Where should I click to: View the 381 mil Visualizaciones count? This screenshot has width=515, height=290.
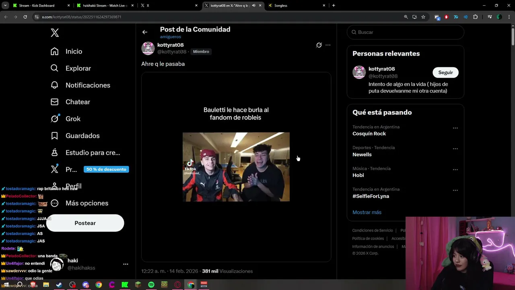[x=227, y=271]
